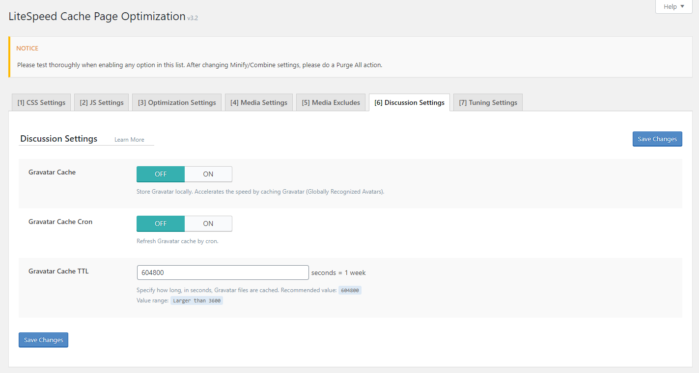Open the JS Settings tab
Viewport: 699px width, 373px height.
tap(102, 102)
